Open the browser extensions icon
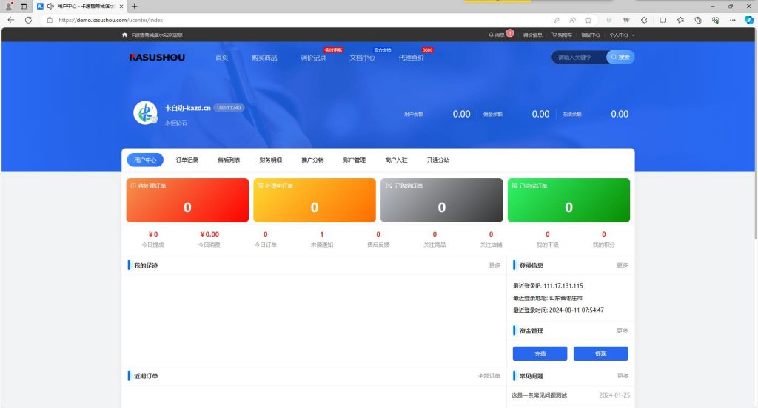The width and height of the screenshot is (758, 408). [643, 20]
